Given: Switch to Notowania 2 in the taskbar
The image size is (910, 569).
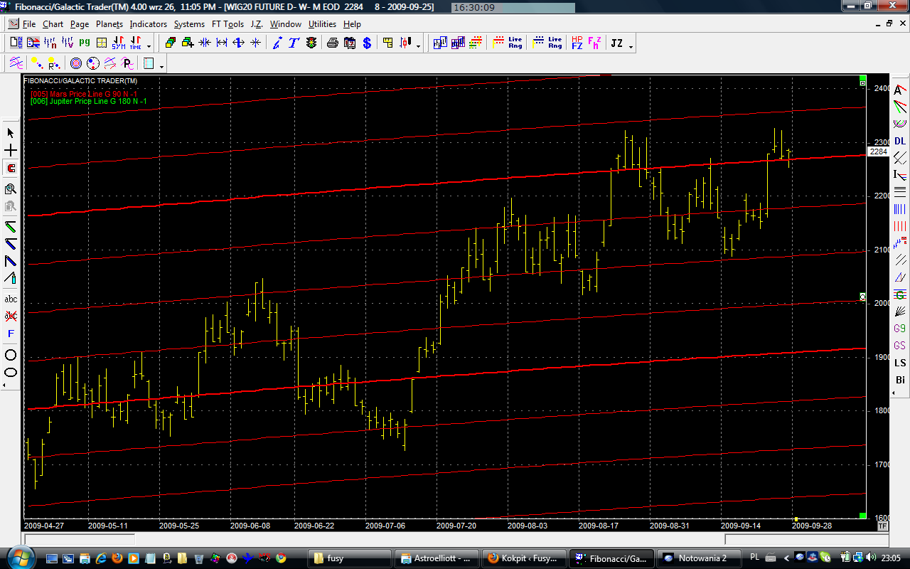Looking at the screenshot, I should [701, 558].
